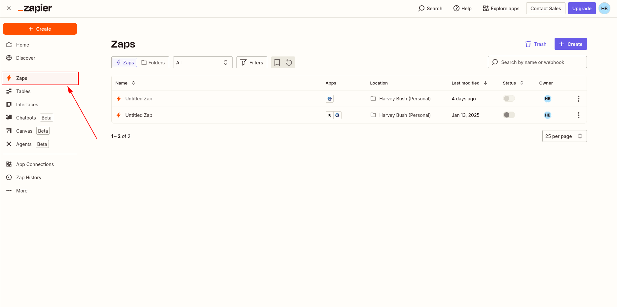Click the Contact Sales button
Image resolution: width=617 pixels, height=307 pixels.
coord(546,8)
